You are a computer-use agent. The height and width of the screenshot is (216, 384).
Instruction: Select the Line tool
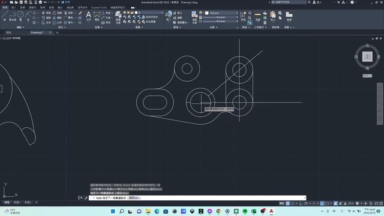(4, 16)
